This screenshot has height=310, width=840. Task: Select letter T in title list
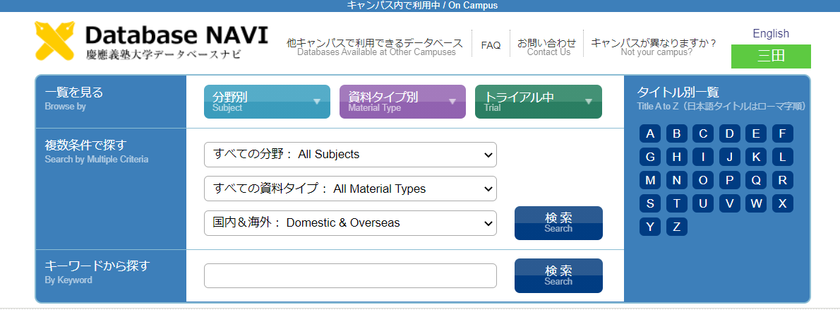pyautogui.click(x=677, y=204)
